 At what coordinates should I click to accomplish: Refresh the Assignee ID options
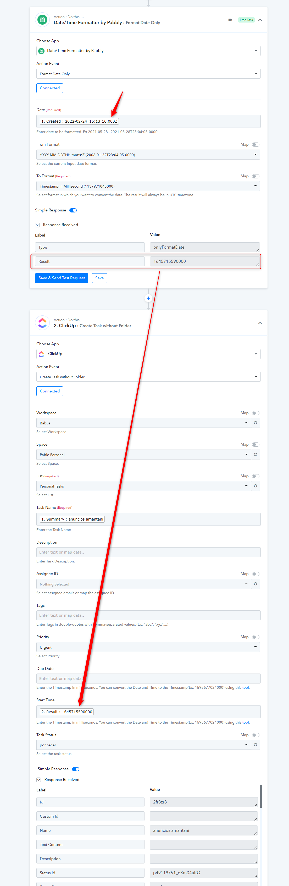pyautogui.click(x=255, y=584)
